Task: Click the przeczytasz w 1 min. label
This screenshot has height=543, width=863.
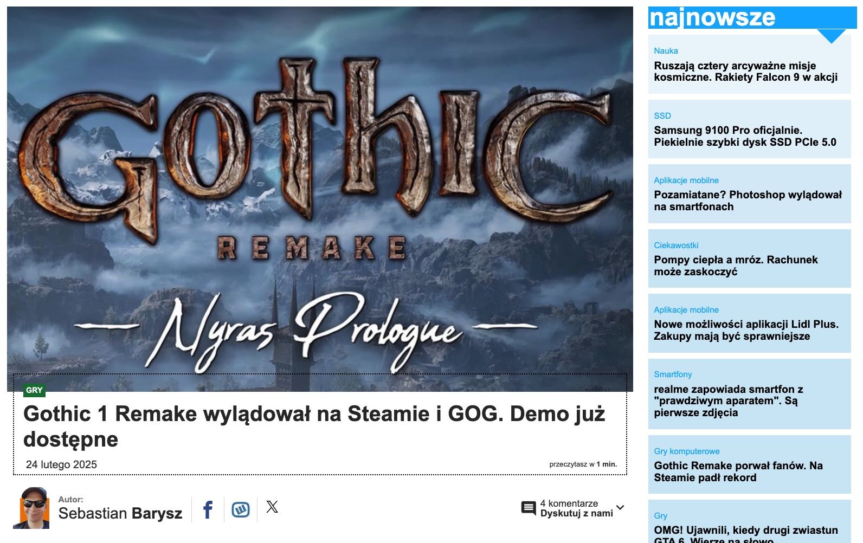Action: click(x=583, y=464)
